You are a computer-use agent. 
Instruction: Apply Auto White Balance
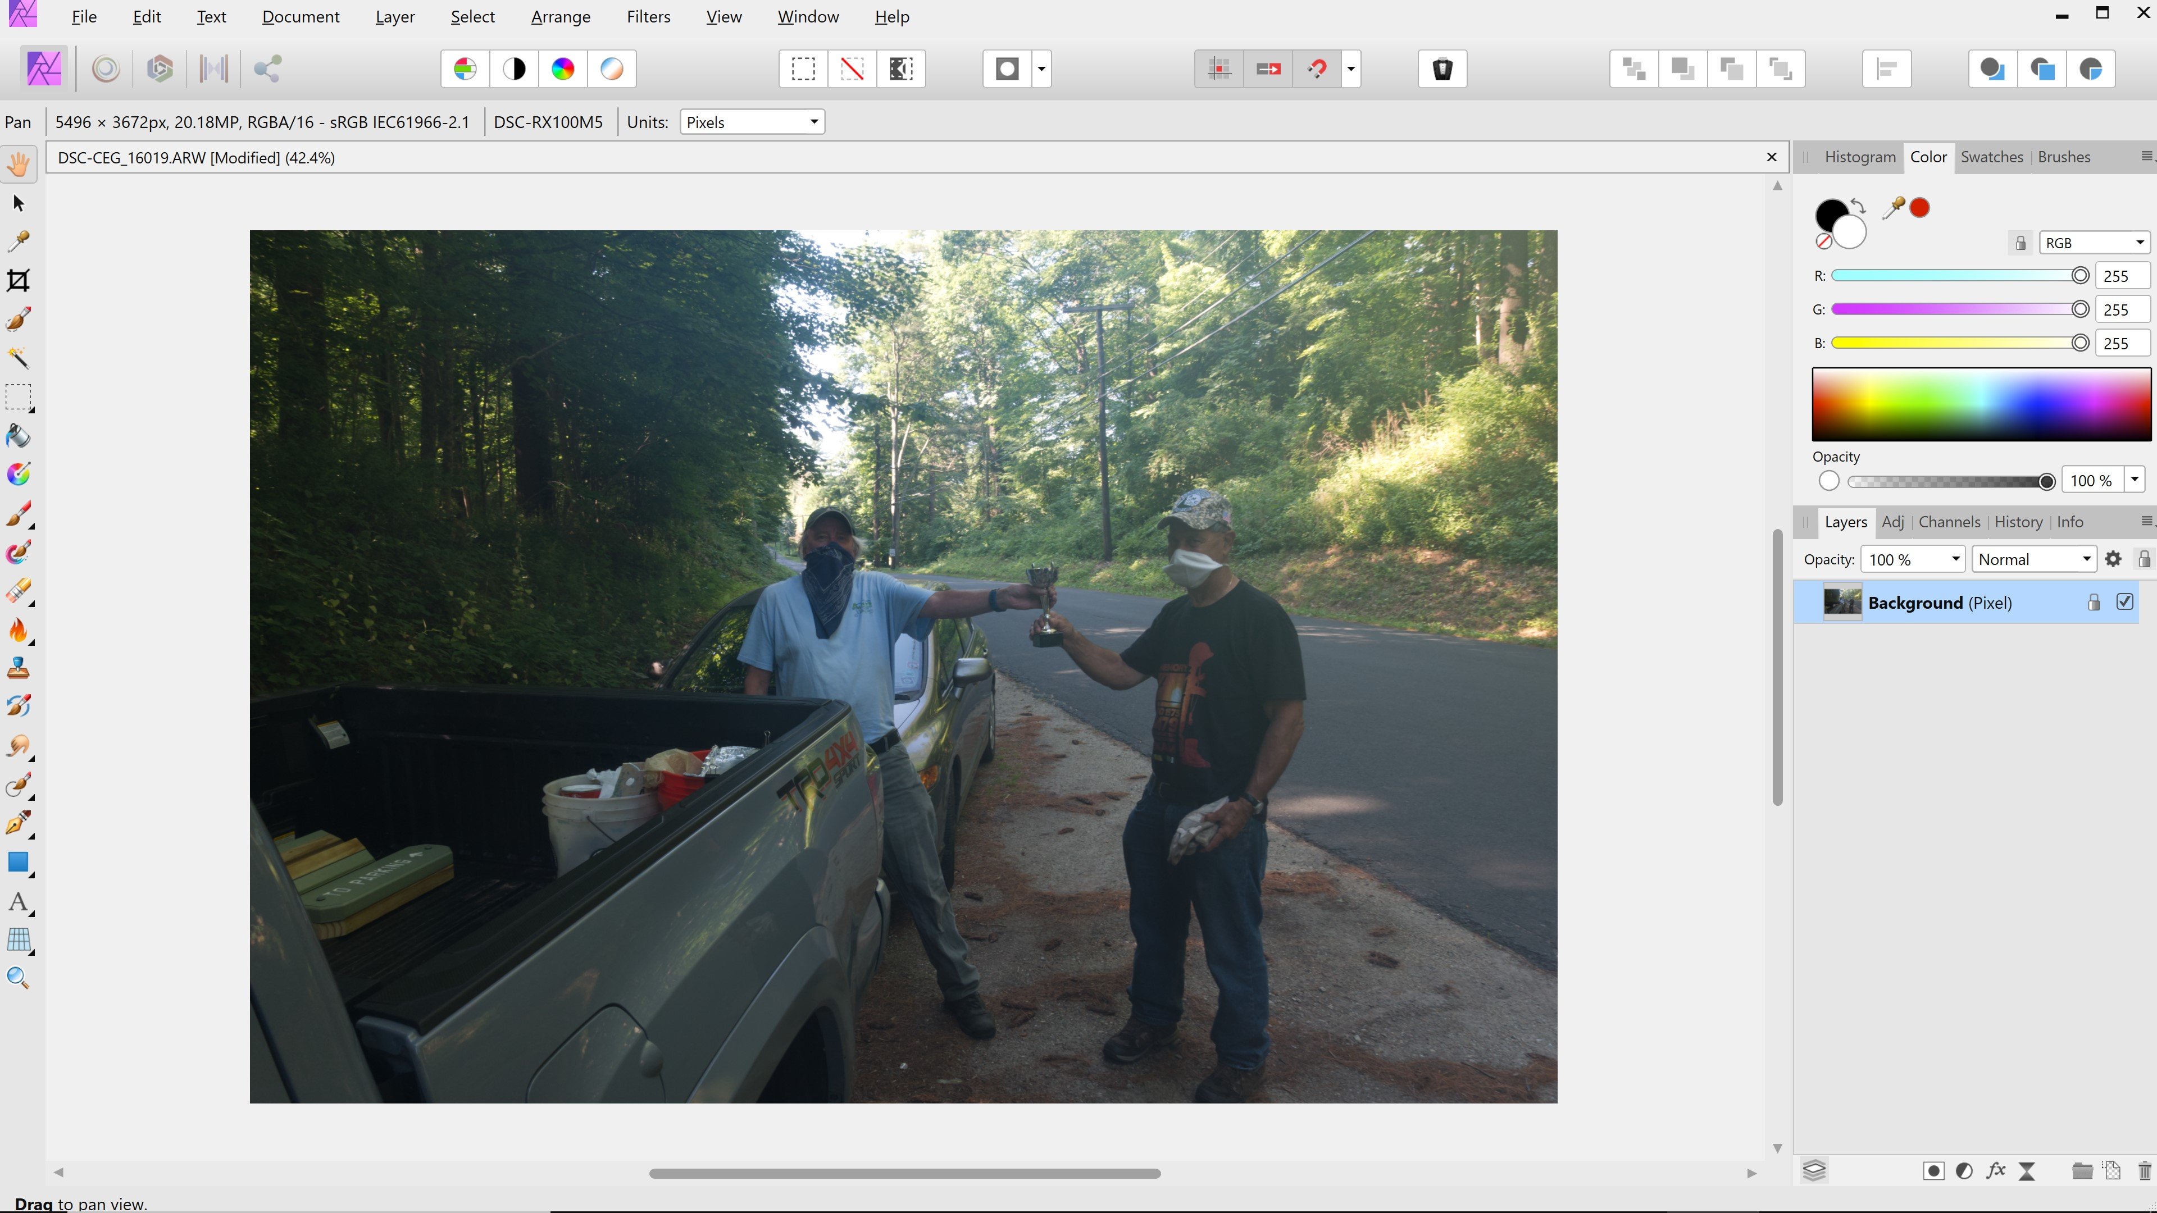click(x=612, y=69)
